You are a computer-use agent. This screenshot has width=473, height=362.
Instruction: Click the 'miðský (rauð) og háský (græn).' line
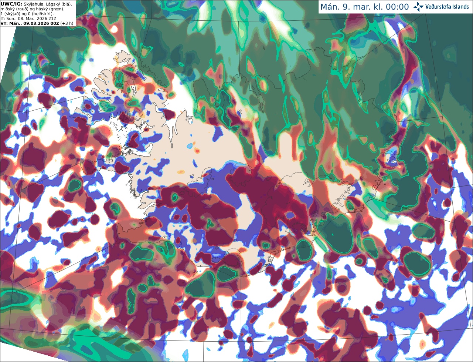tap(32, 9)
